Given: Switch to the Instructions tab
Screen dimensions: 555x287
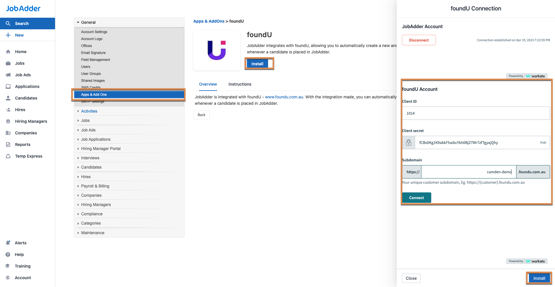Looking at the screenshot, I should point(240,84).
